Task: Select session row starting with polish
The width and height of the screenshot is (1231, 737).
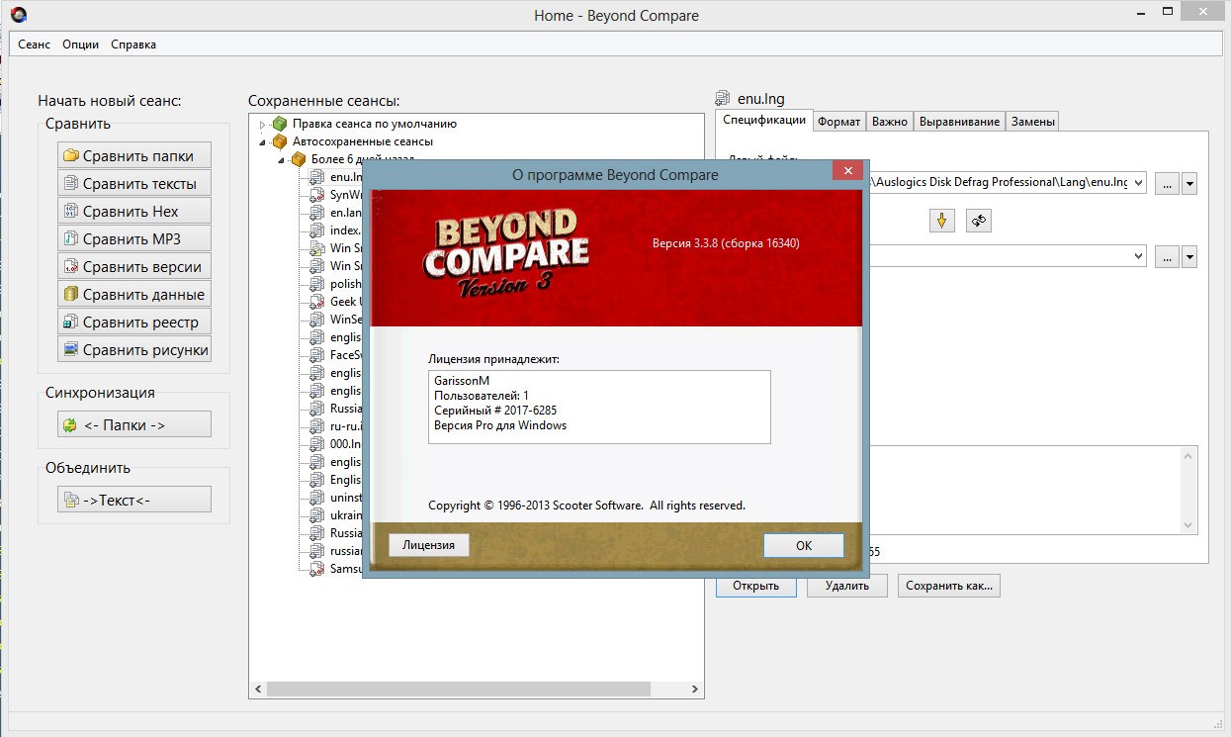Action: pyautogui.click(x=335, y=284)
